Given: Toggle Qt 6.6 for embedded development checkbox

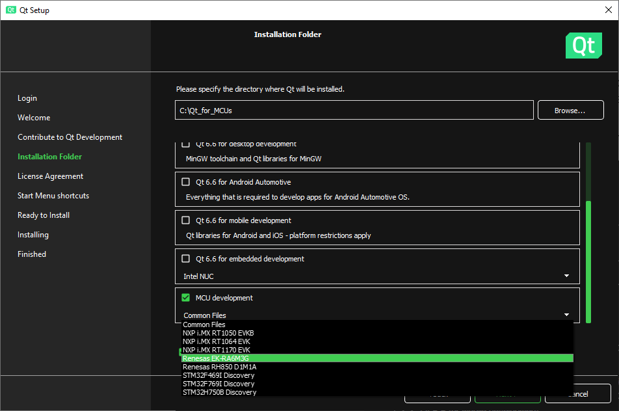Looking at the screenshot, I should (x=186, y=259).
